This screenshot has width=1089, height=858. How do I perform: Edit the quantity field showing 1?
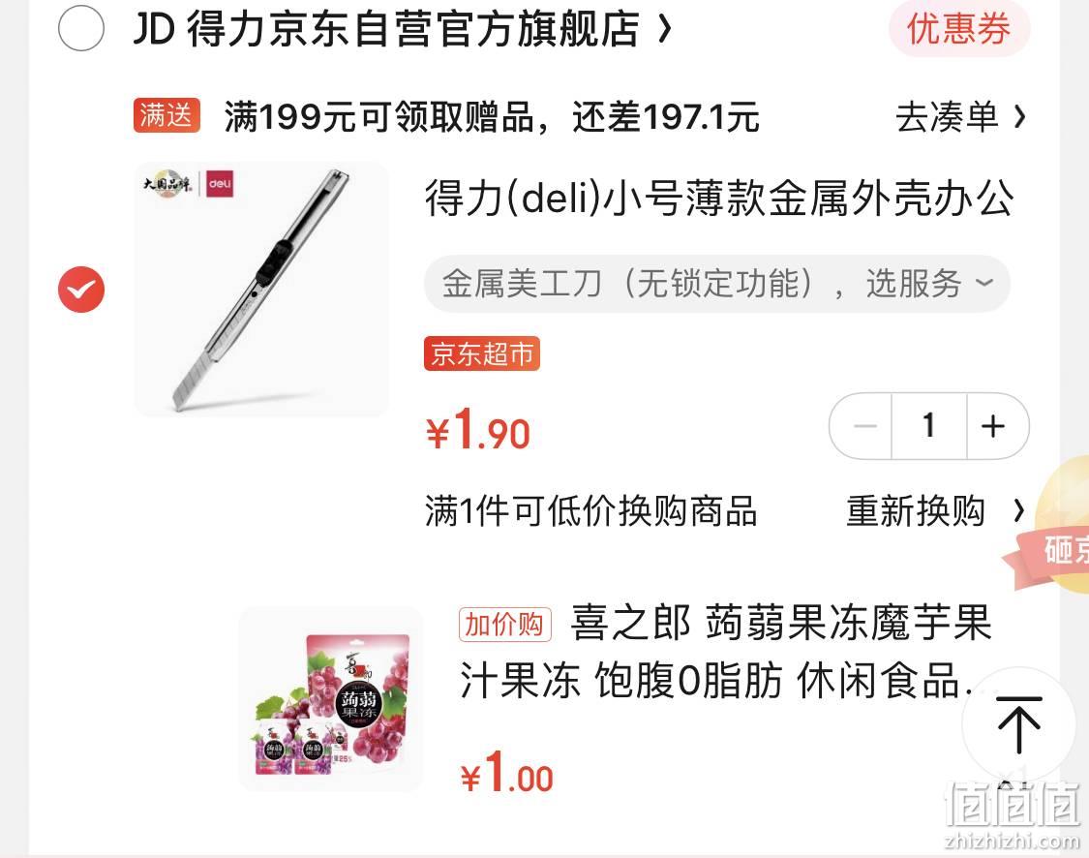point(929,425)
